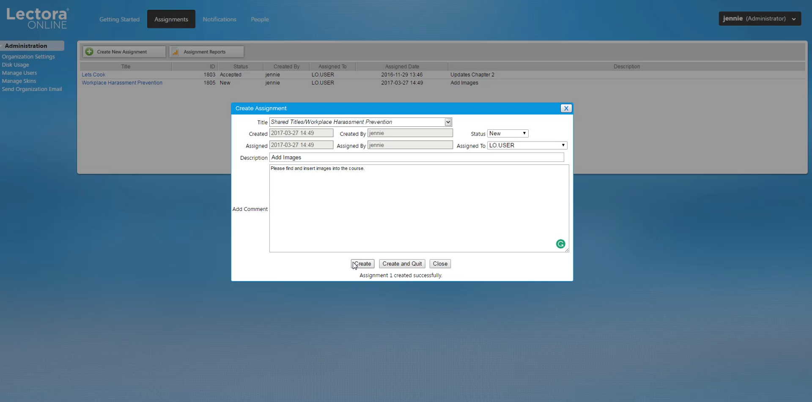Click the green plus Create New Assignment icon

(89, 52)
